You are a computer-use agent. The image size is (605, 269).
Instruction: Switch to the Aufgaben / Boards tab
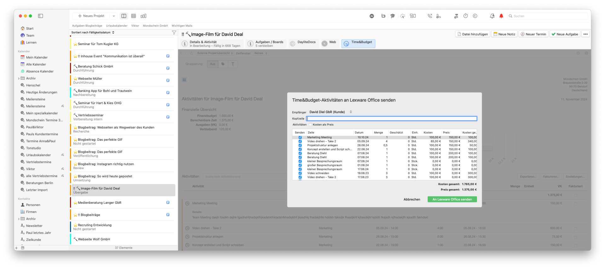(x=266, y=44)
